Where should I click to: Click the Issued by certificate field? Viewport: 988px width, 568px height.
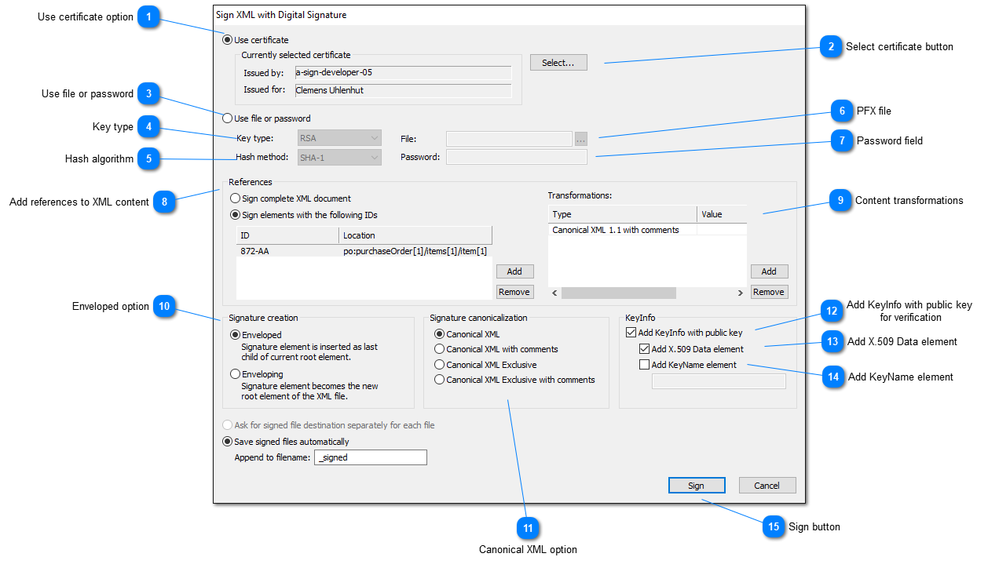pyautogui.click(x=403, y=73)
